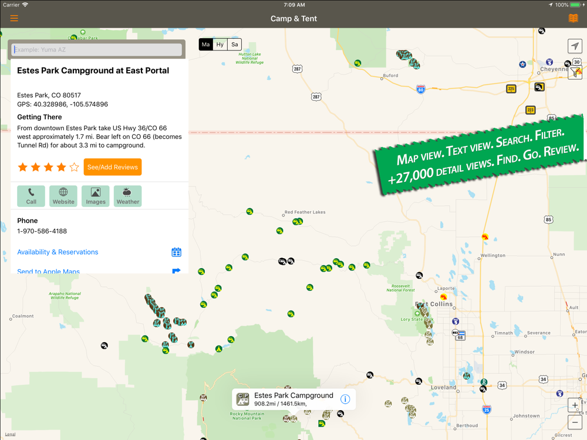Select campground marker near Red Feather Lakes
This screenshot has height=440, width=587.
(297, 222)
